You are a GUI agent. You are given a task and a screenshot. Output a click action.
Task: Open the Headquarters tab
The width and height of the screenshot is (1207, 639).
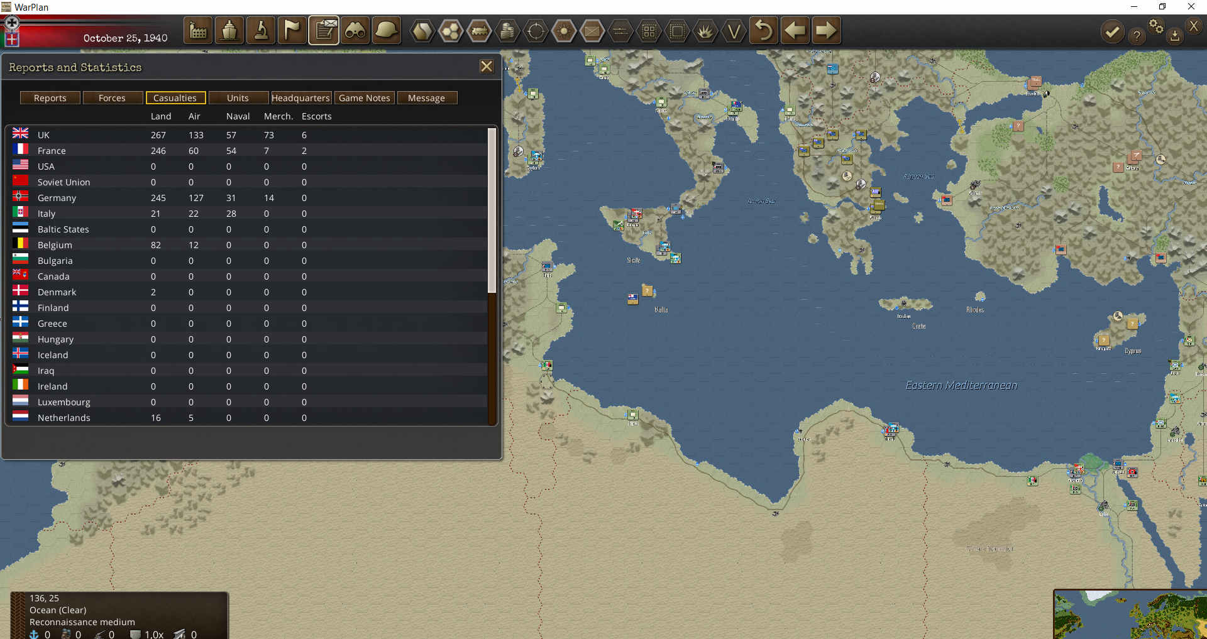click(300, 98)
